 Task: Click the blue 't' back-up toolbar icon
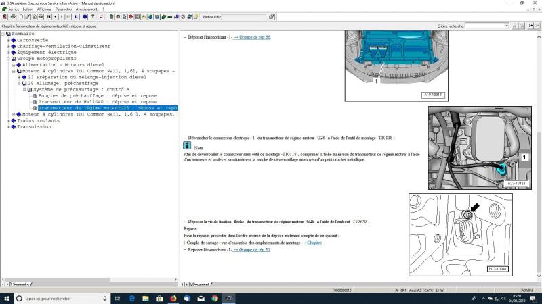click(x=77, y=16)
